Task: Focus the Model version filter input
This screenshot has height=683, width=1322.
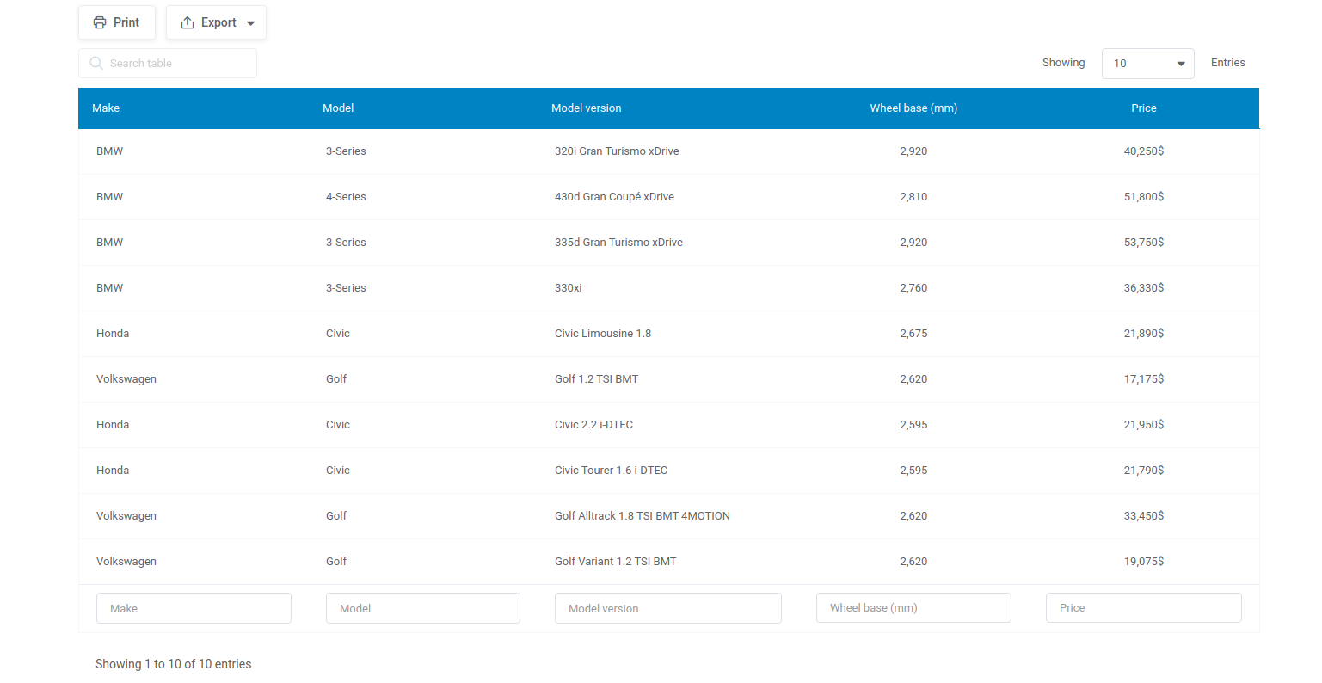Action: pyautogui.click(x=668, y=608)
